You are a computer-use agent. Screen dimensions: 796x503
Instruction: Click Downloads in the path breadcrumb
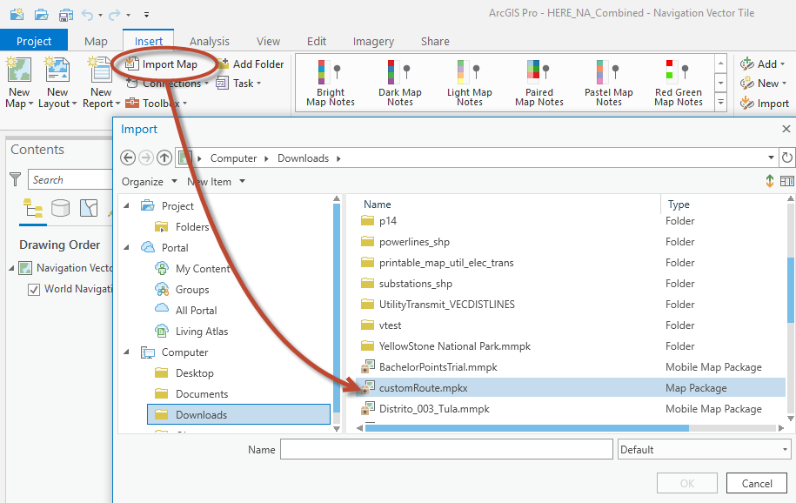tap(303, 158)
